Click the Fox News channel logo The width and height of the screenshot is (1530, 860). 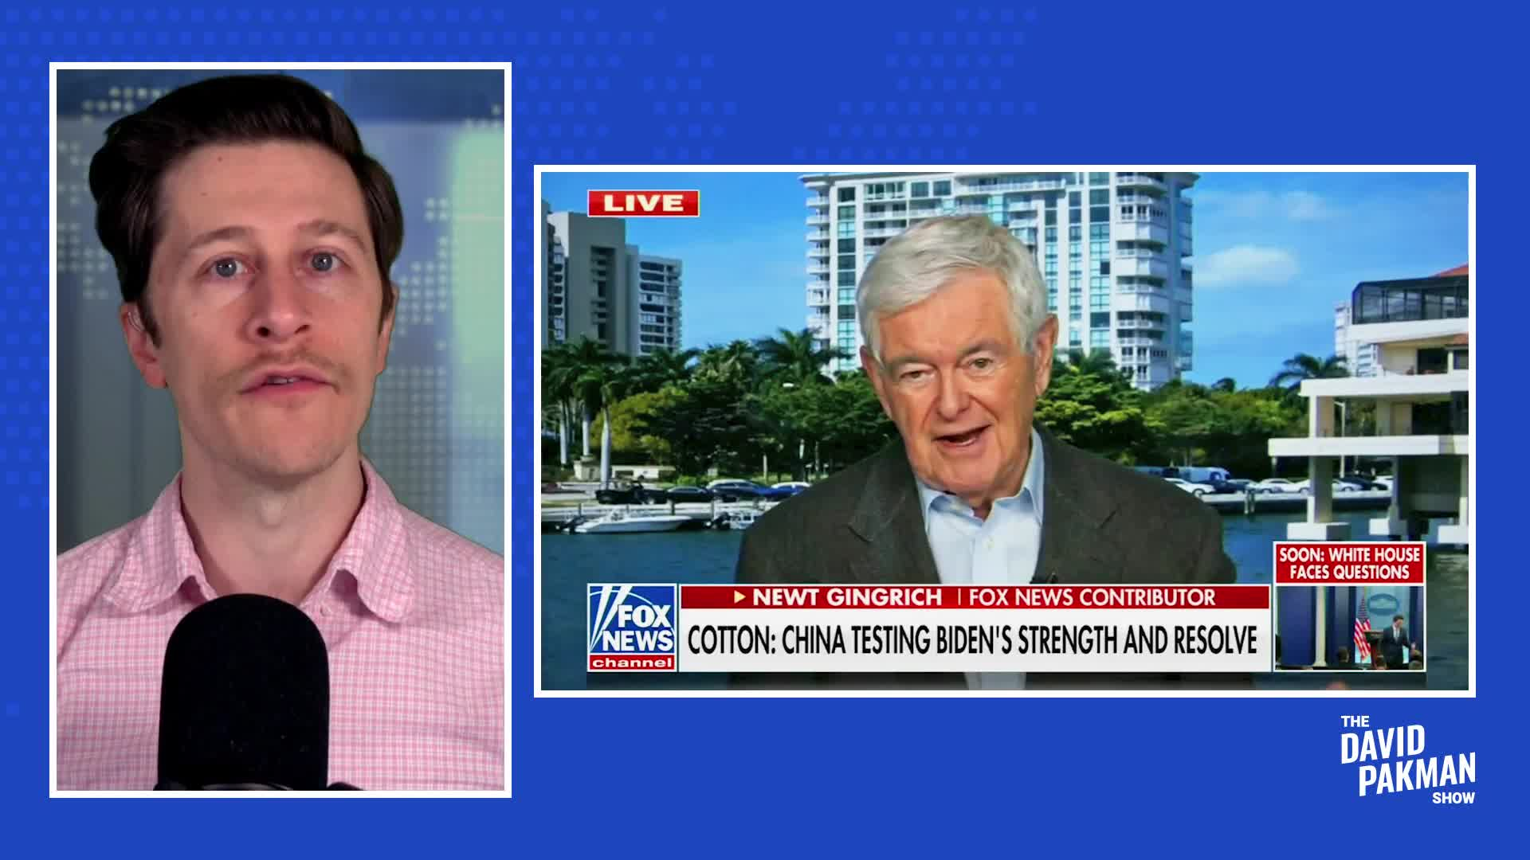[x=632, y=627]
